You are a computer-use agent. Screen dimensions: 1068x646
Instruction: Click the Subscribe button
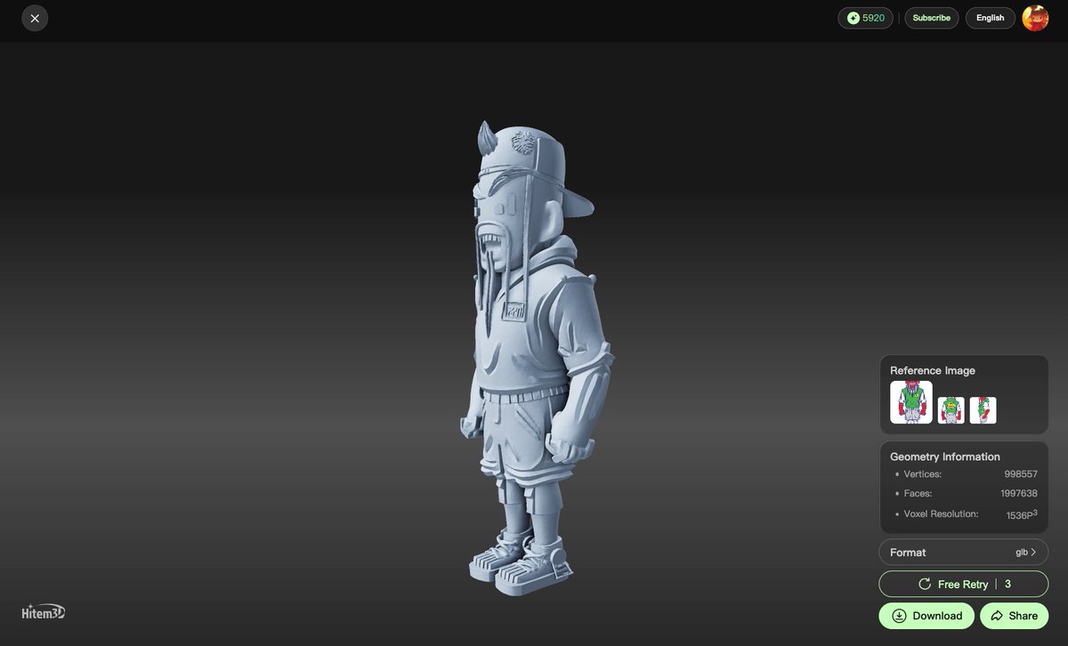pos(931,18)
